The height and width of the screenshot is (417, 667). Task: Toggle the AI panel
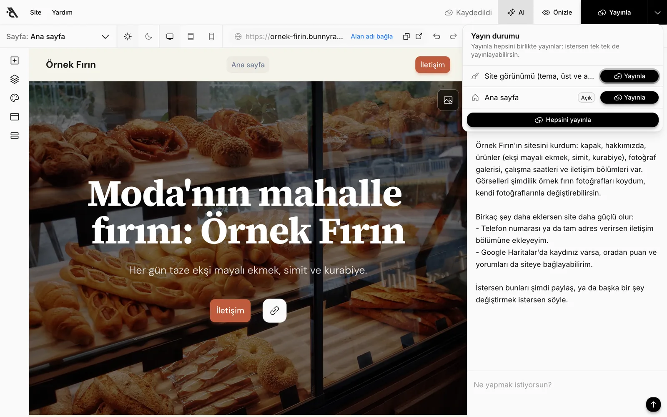516,13
